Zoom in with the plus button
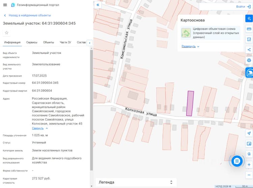 click(x=249, y=165)
